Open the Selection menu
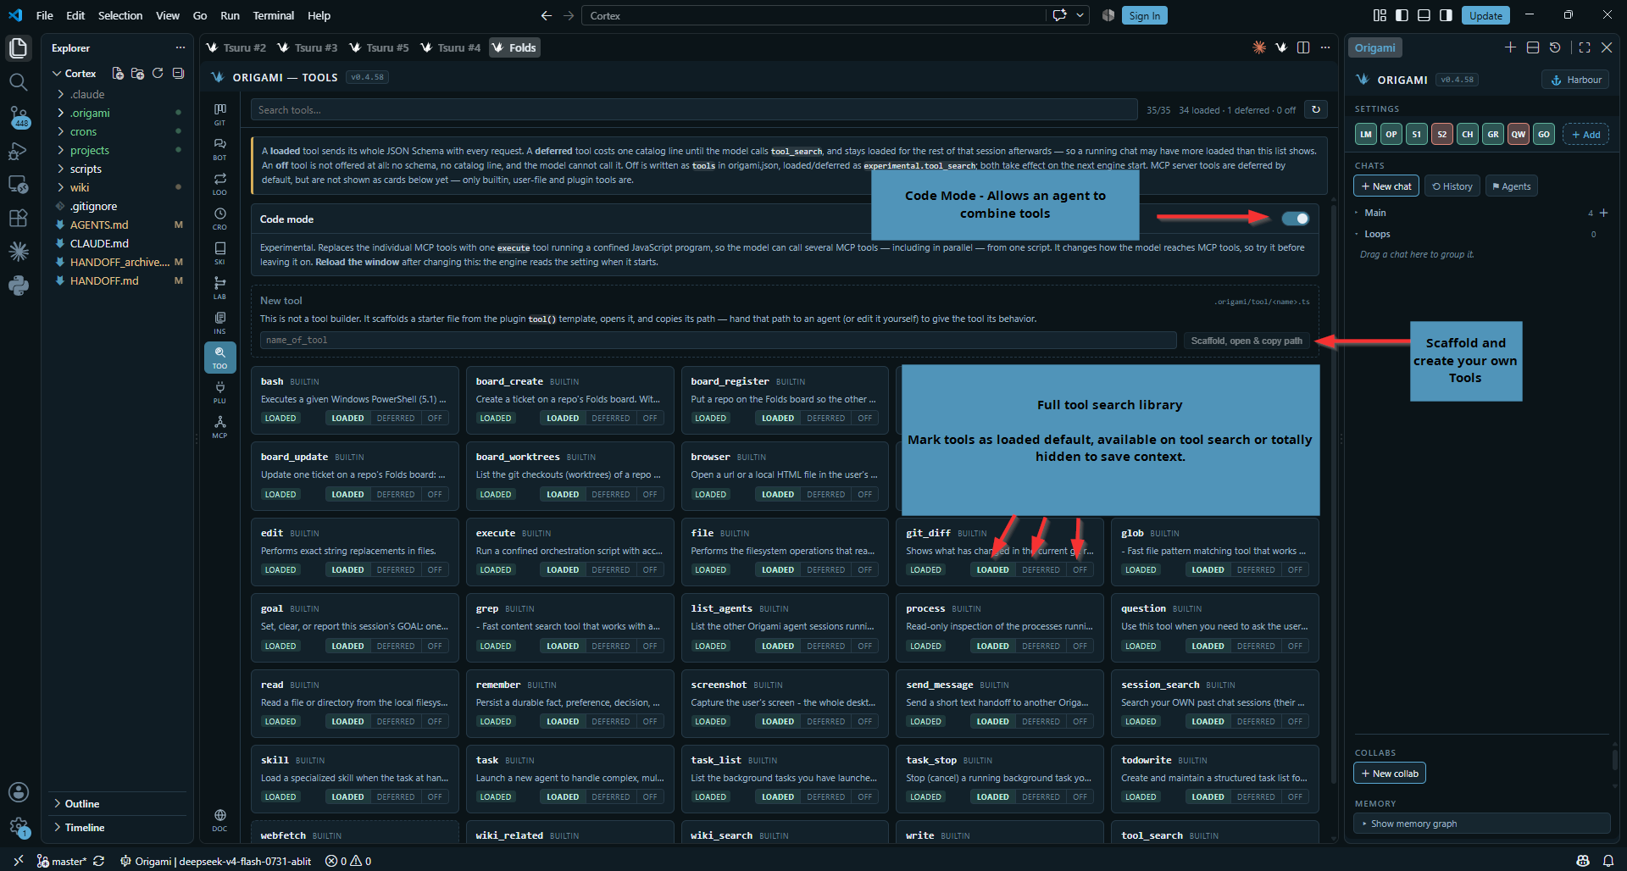 120,15
